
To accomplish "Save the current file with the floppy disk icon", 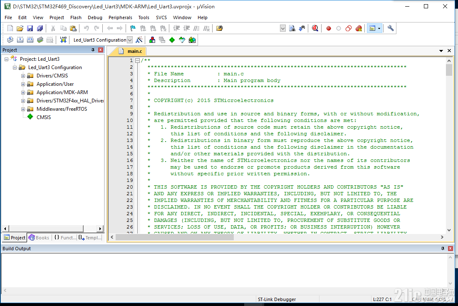I will (x=30, y=28).
